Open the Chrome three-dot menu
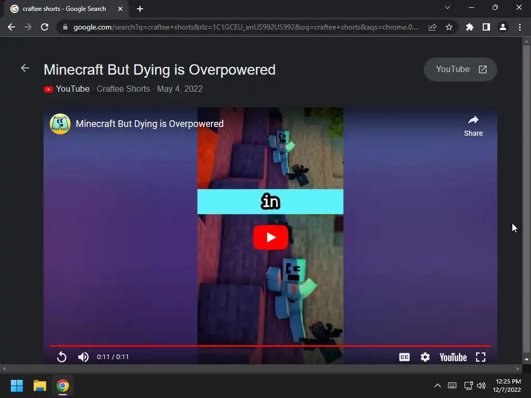This screenshot has width=531, height=398. pyautogui.click(x=520, y=27)
